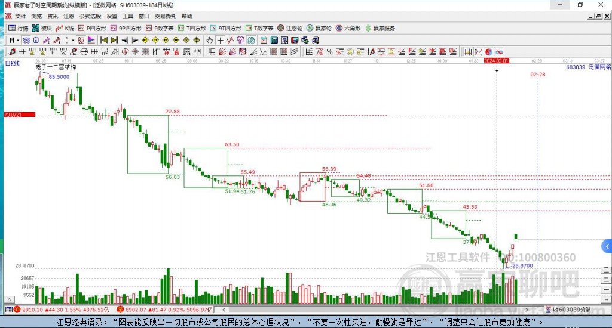Open the calendar icon in toolbar

[264, 40]
